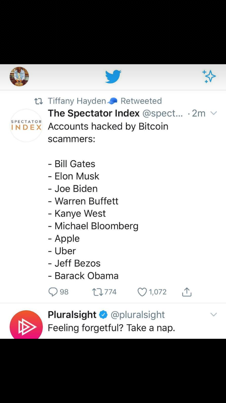The height and width of the screenshot is (403, 226).
Task: Open the Pluralsight profile avatar
Action: tap(26, 326)
